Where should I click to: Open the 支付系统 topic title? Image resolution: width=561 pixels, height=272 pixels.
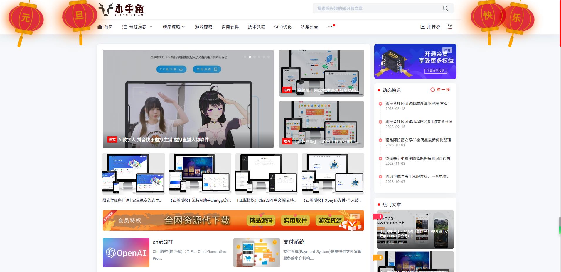coord(294,242)
